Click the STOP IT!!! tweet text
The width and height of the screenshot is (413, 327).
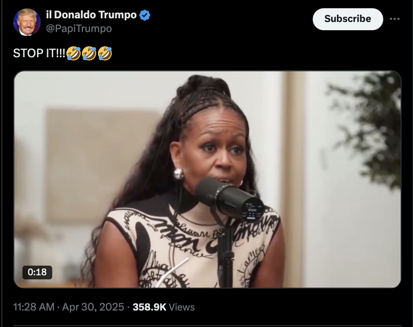[x=39, y=53]
